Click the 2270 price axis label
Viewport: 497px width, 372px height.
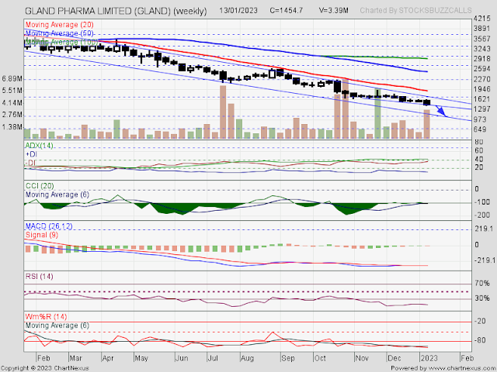pos(482,79)
